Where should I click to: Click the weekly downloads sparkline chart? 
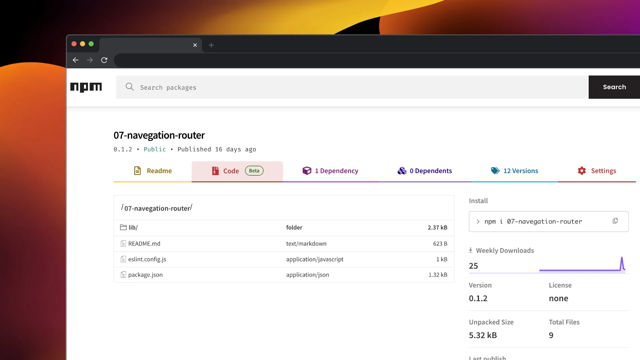click(x=582, y=265)
